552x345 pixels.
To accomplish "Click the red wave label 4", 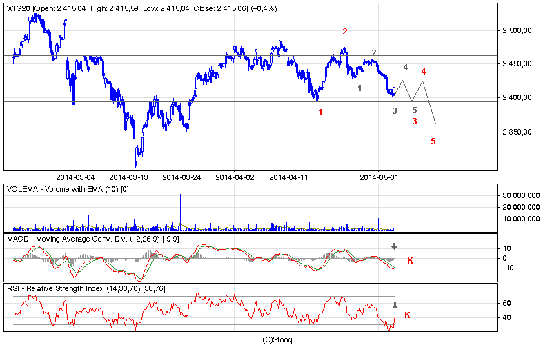I will [424, 72].
